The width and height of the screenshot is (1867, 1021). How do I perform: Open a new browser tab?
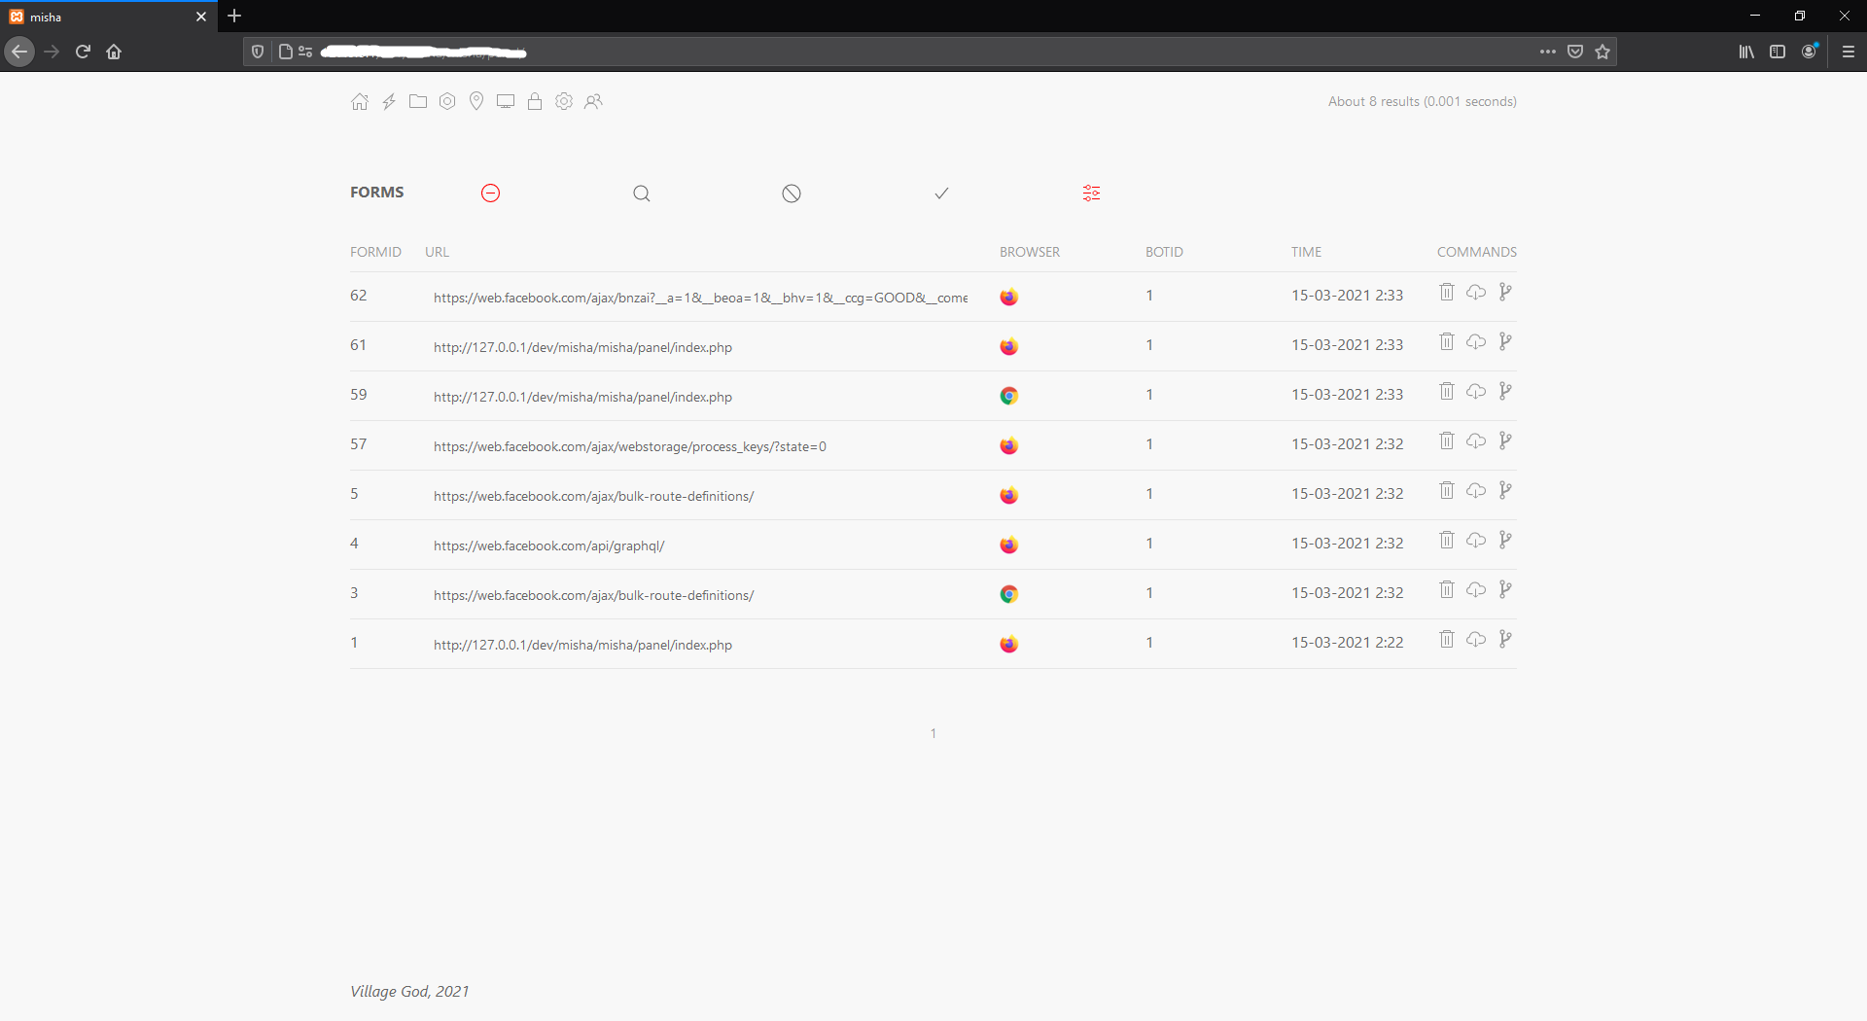pyautogui.click(x=234, y=16)
